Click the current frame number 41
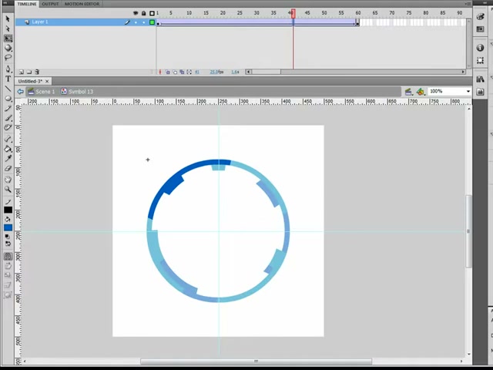493x370 pixels. pyautogui.click(x=197, y=72)
